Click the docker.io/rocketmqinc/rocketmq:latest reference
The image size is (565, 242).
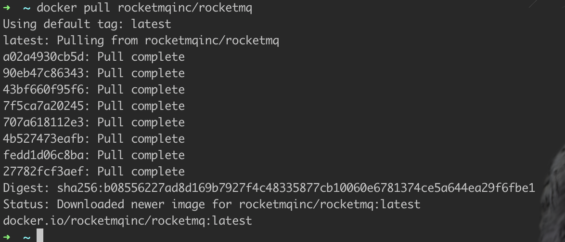click(x=128, y=221)
